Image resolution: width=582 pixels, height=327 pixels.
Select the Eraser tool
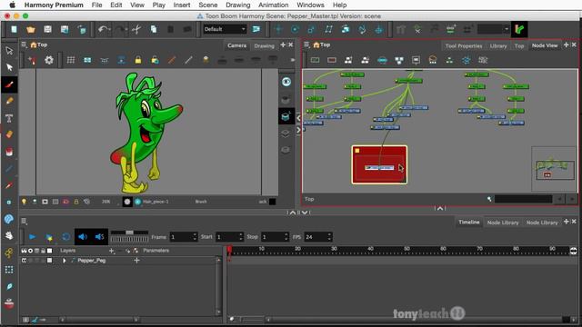tap(9, 134)
